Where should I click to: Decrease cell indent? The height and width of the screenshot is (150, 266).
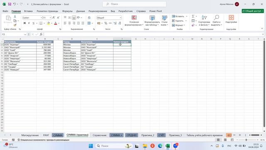79,23
